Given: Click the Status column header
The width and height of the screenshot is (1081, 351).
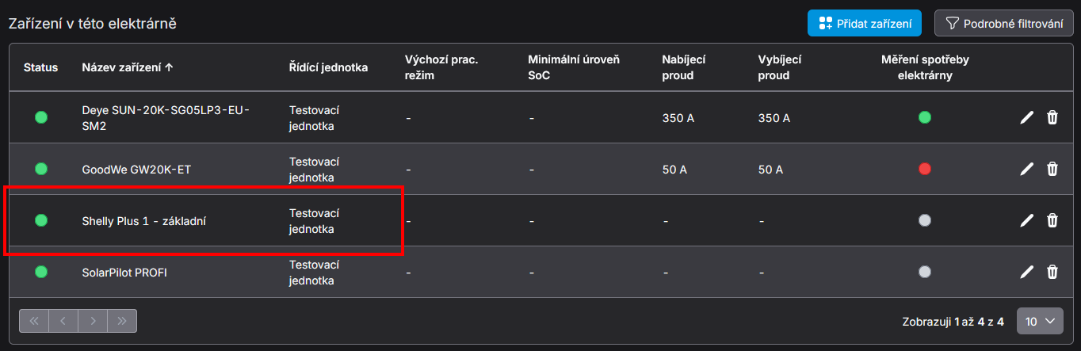Looking at the screenshot, I should (x=40, y=67).
